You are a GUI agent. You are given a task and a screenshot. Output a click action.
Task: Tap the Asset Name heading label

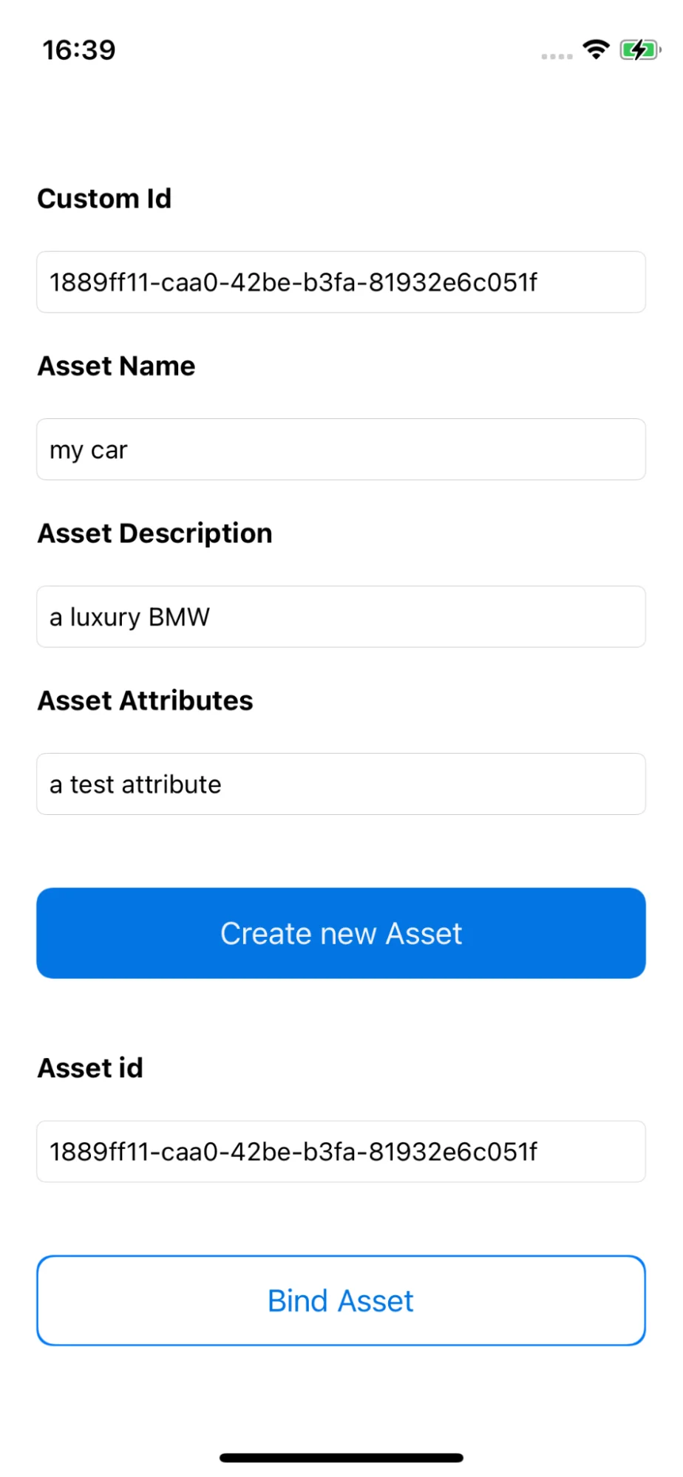pyautogui.click(x=117, y=366)
